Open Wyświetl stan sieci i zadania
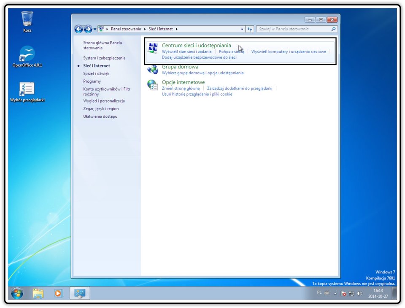Screen dimensions: 405x308 (186, 51)
